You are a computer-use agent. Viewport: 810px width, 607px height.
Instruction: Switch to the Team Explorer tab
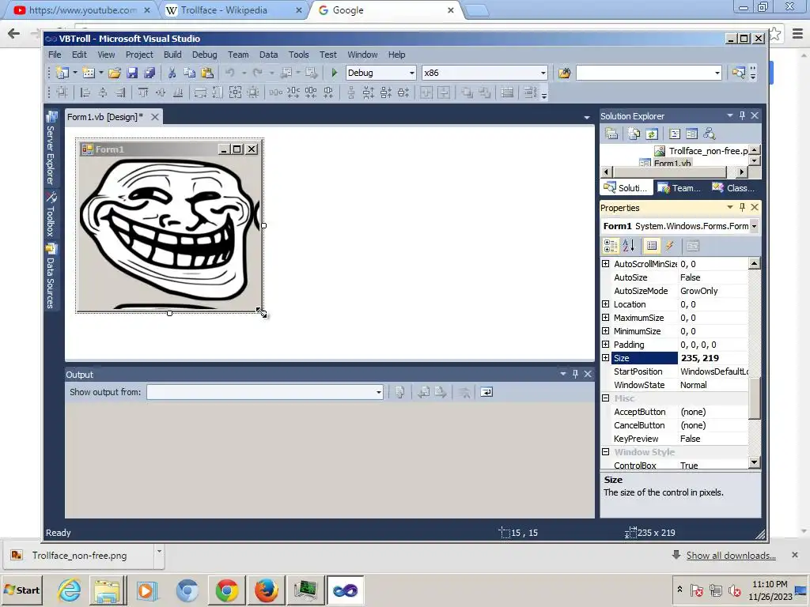coord(679,188)
